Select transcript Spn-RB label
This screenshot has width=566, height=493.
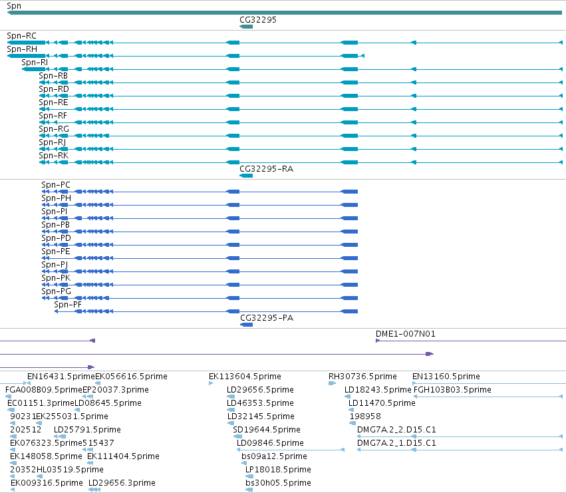click(53, 76)
